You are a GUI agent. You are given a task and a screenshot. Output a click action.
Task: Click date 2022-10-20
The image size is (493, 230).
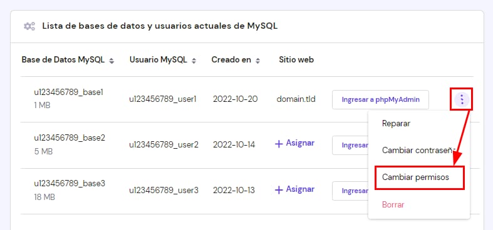pos(235,99)
